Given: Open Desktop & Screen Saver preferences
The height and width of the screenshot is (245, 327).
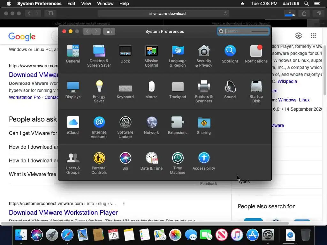Looking at the screenshot, I should pyautogui.click(x=99, y=56).
